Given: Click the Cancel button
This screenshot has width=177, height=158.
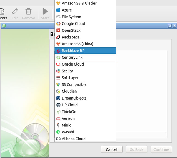Looking at the screenshot, I should click(x=112, y=149).
